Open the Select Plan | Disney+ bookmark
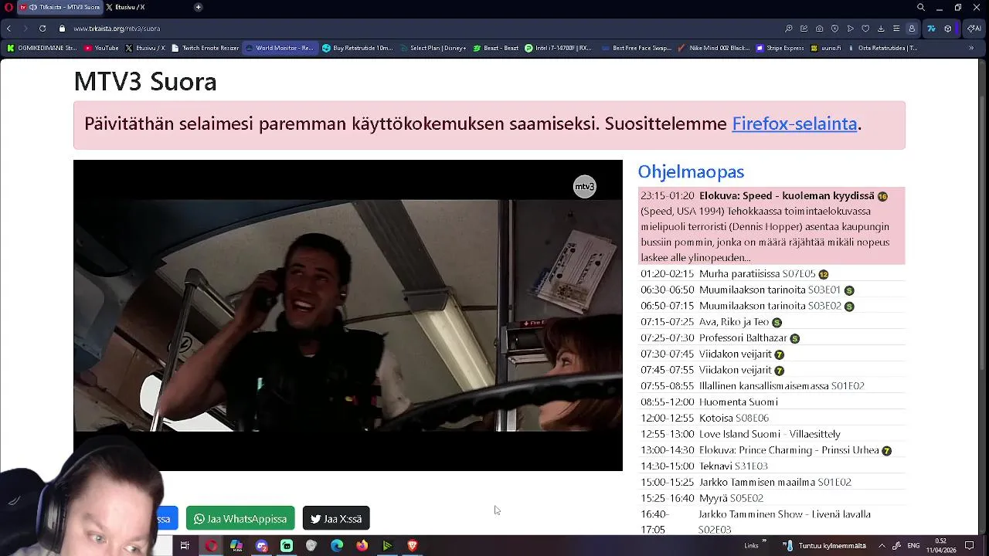 coord(433,48)
